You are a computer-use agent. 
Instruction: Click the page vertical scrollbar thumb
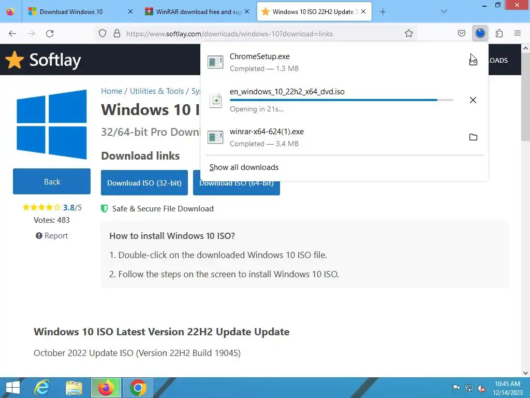(526, 96)
